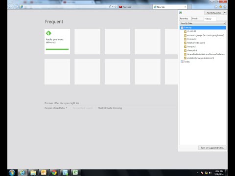Open youtube (www.youtube.com) history entry
The width and height of the screenshot is (235, 176).
click(200, 58)
